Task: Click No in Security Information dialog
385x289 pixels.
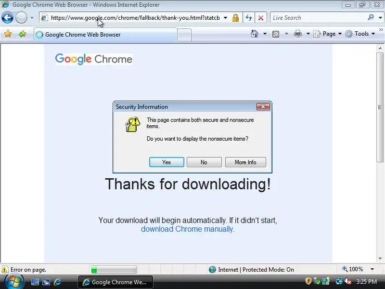Action: pyautogui.click(x=204, y=162)
